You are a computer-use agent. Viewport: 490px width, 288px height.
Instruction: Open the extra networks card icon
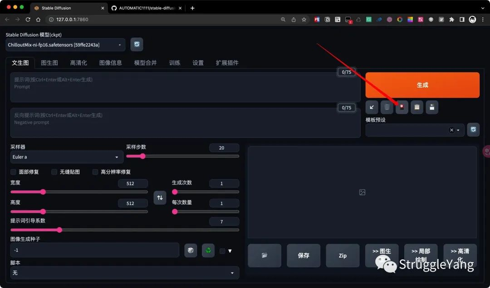pos(402,107)
